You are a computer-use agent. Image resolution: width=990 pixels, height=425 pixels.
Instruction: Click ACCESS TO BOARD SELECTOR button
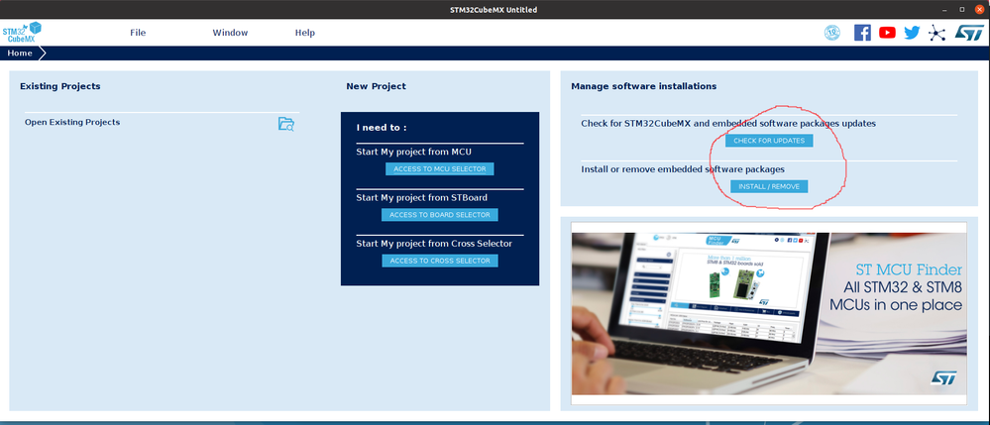(x=440, y=215)
